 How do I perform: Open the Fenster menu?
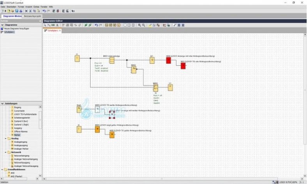pos(44,7)
